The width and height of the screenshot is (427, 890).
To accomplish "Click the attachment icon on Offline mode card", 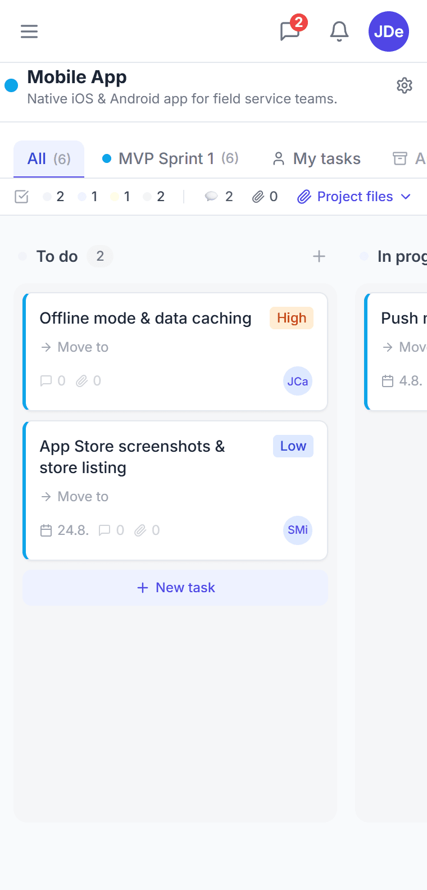I will pos(82,381).
